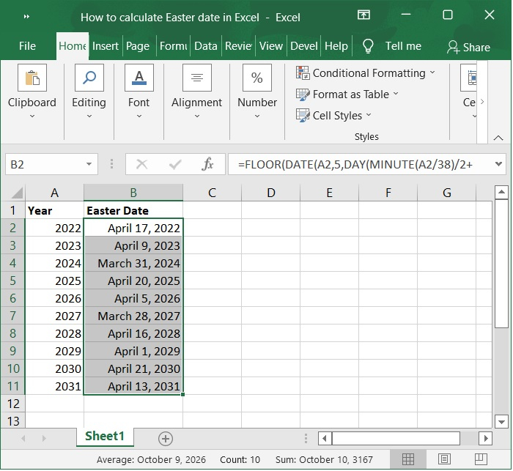Switch to the Help tab
The image size is (513, 471).
(336, 46)
